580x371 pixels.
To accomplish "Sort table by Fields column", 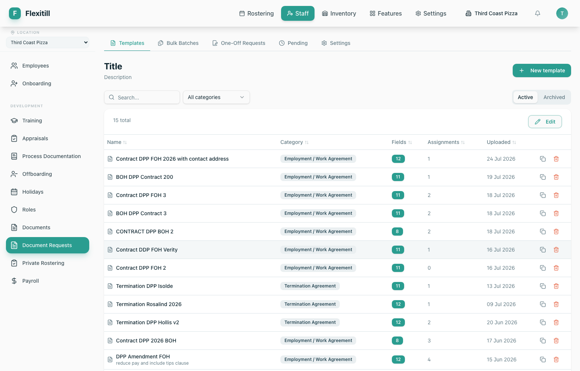I will click(402, 142).
